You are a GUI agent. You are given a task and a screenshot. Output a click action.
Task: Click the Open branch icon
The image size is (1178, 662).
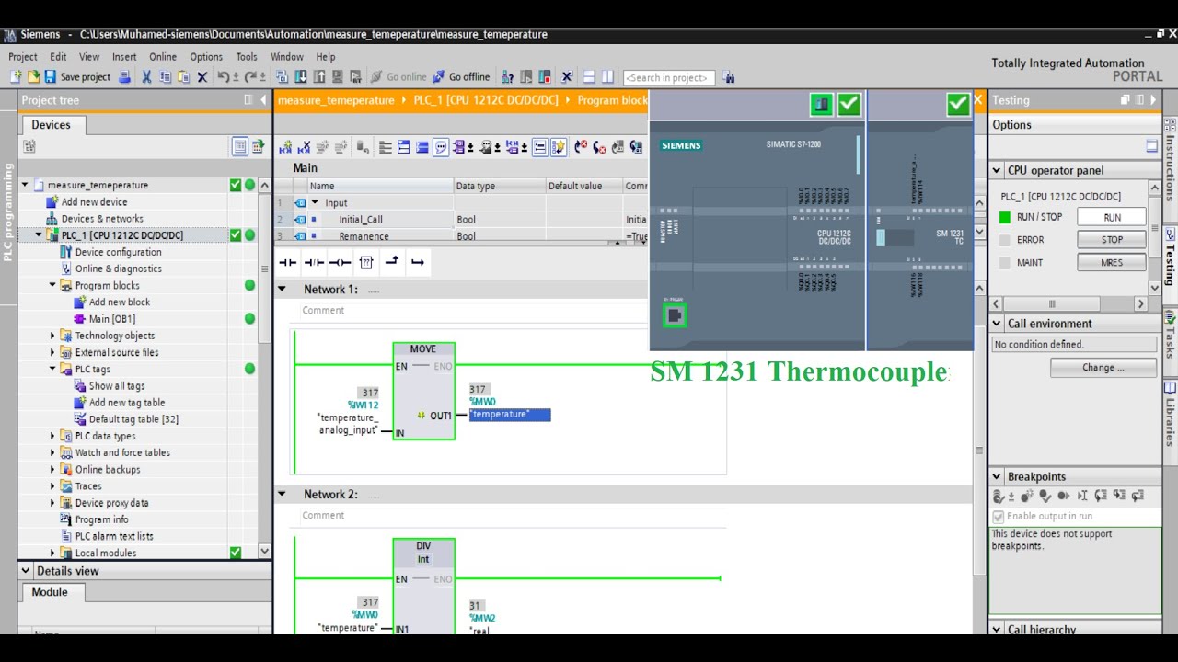pyautogui.click(x=392, y=262)
